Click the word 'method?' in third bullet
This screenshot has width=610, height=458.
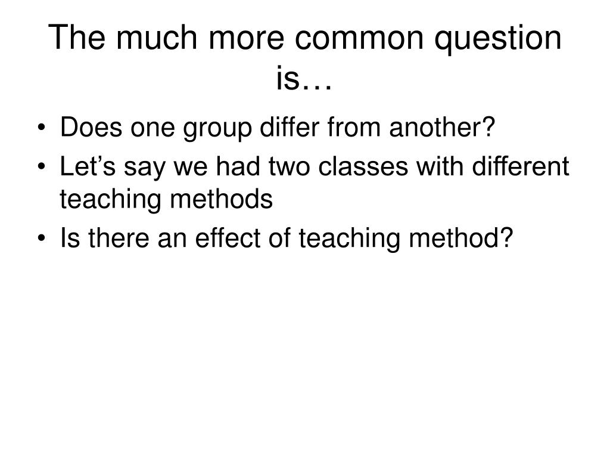click(x=461, y=237)
